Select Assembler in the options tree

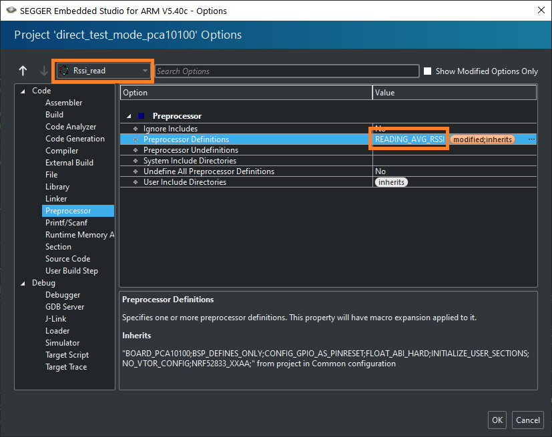(63, 103)
